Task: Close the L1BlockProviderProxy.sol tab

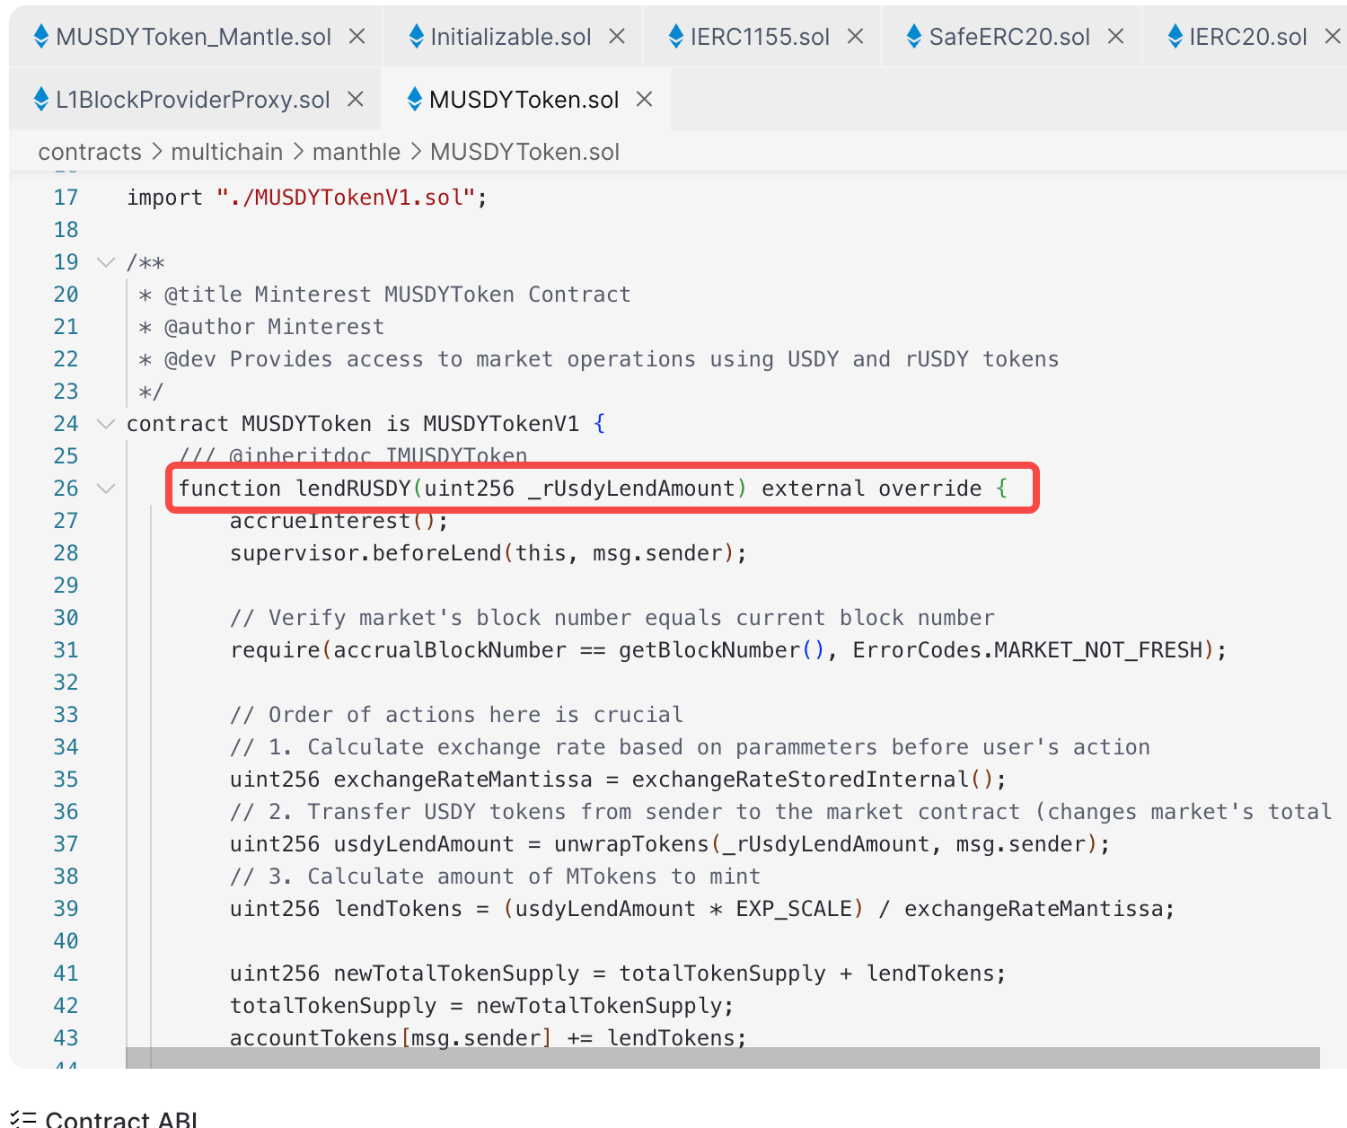Action: (356, 99)
